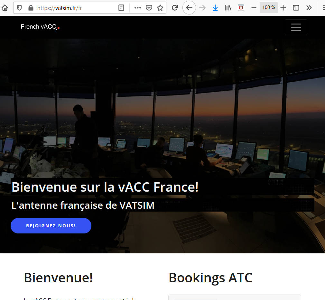
Task: Open the hamburger navigation menu on site
Action: pos(296,27)
